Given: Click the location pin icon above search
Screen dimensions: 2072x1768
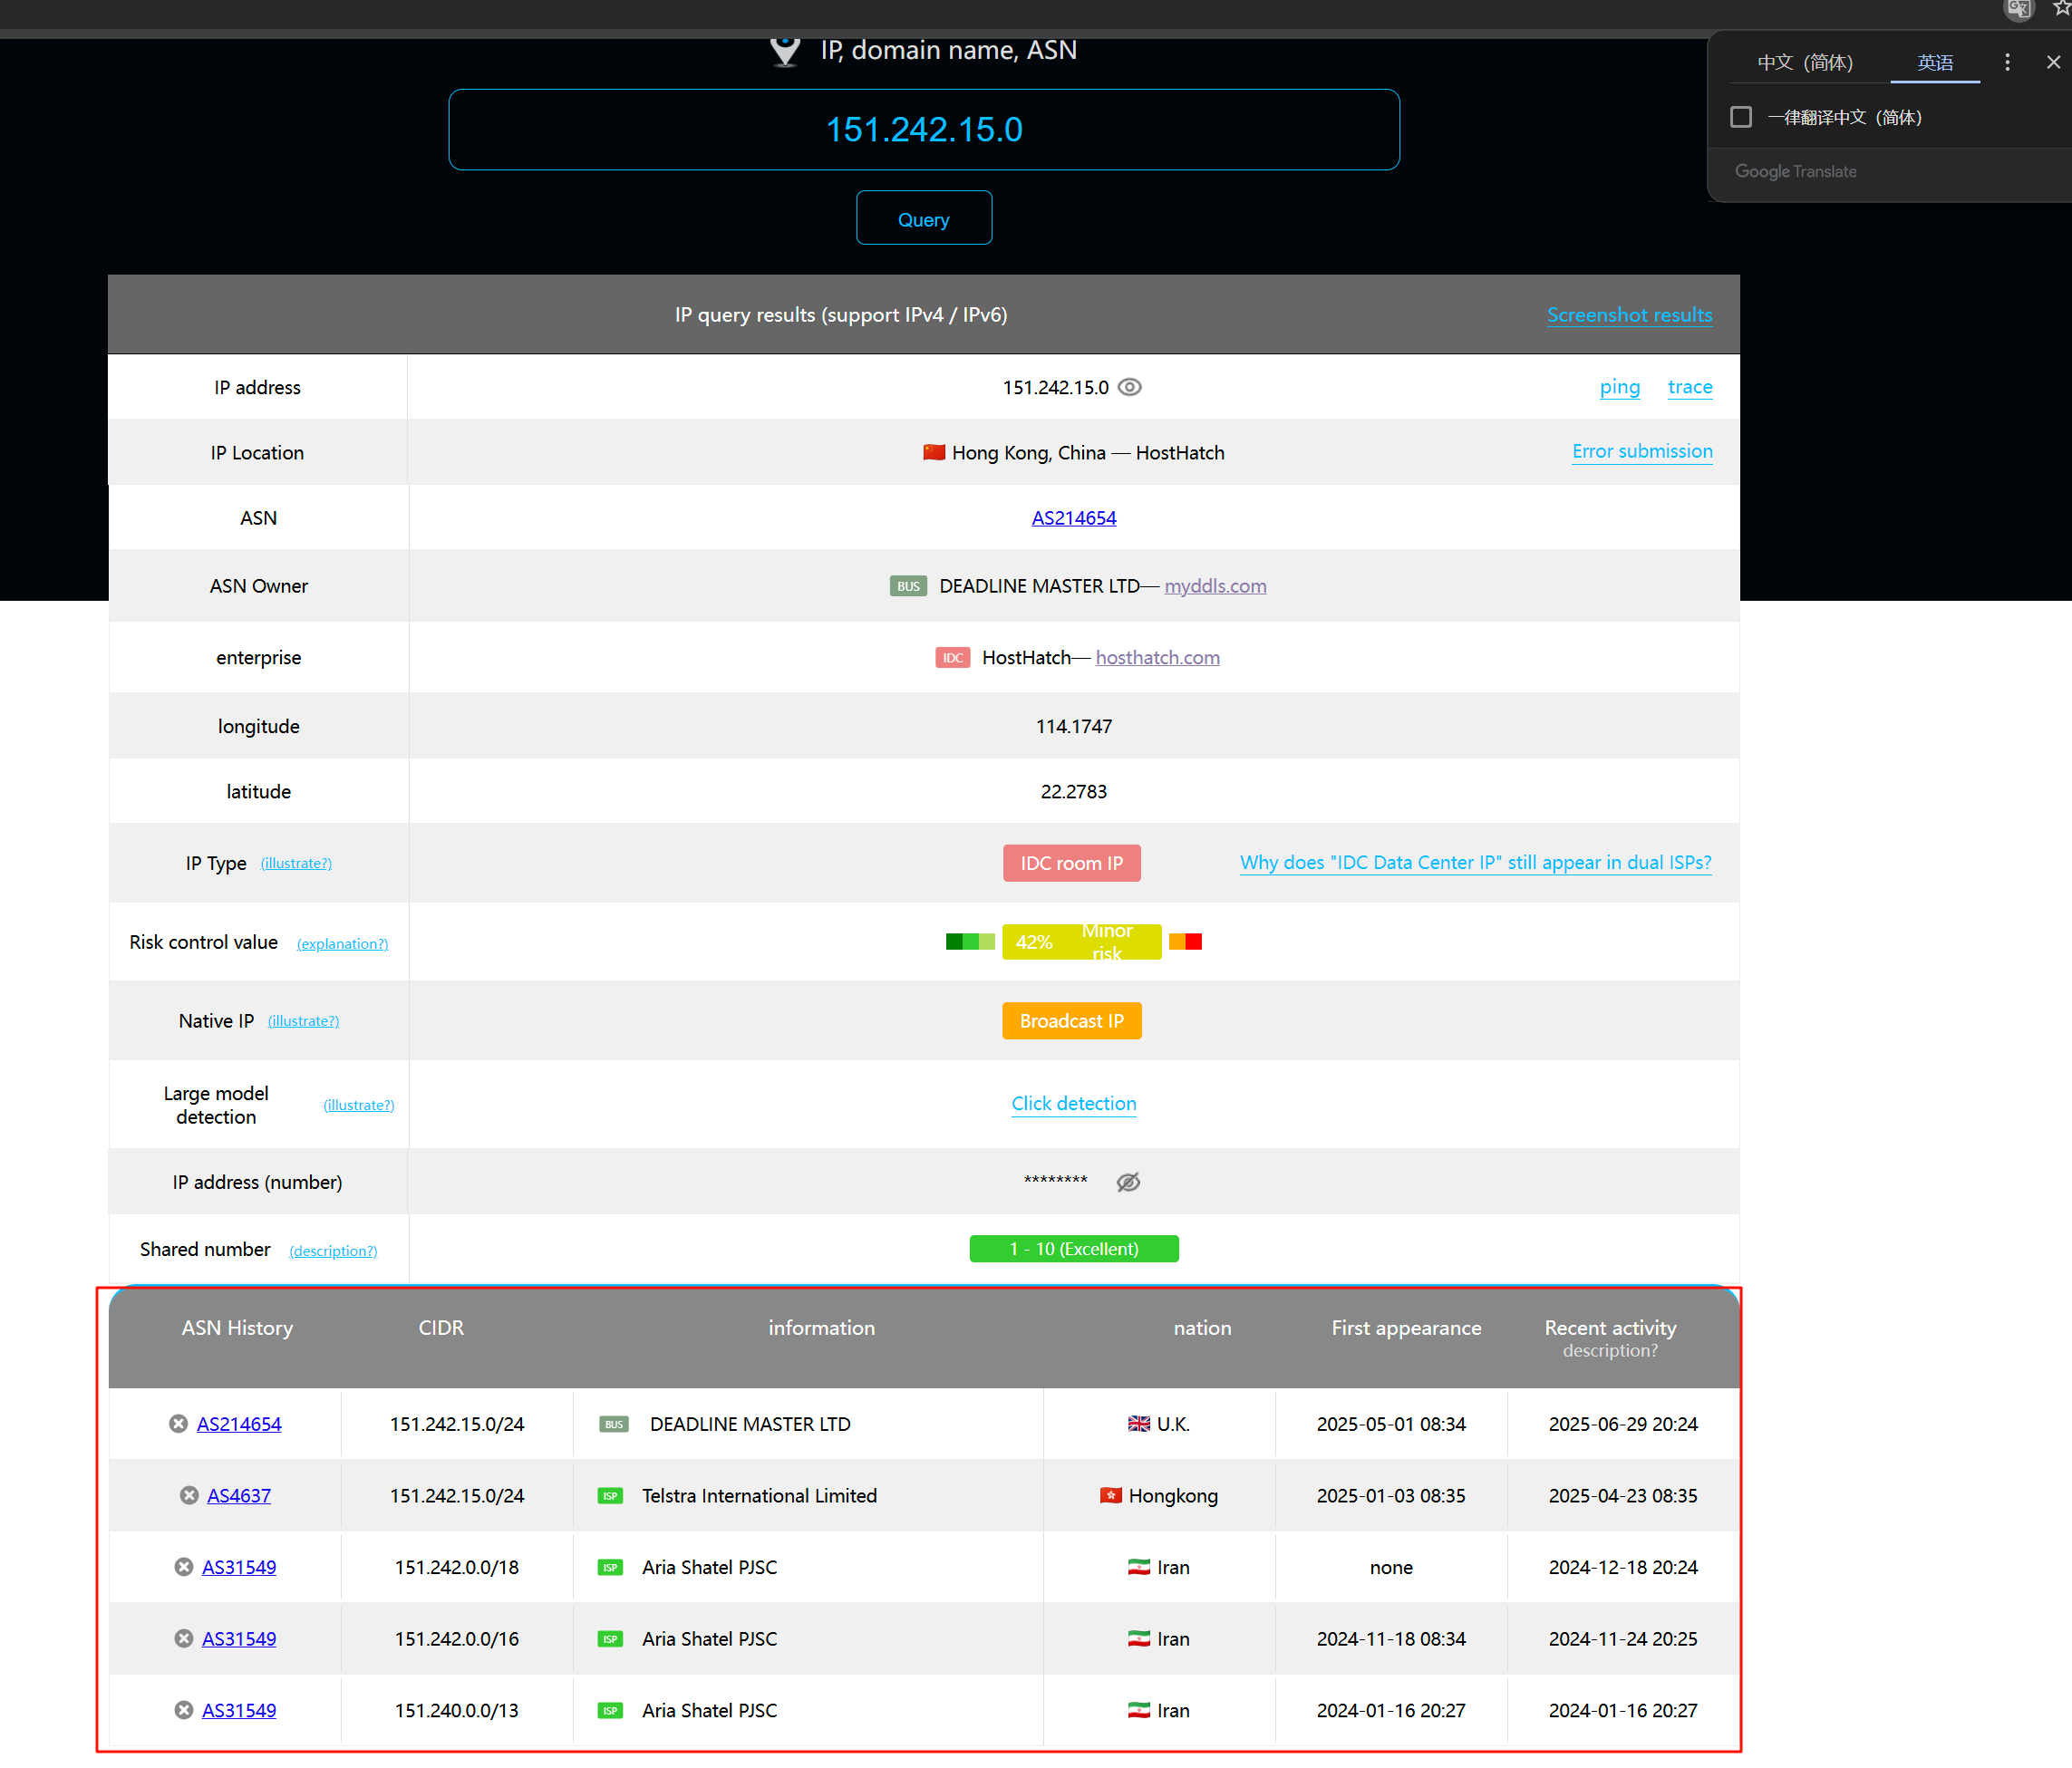Looking at the screenshot, I should 785,50.
